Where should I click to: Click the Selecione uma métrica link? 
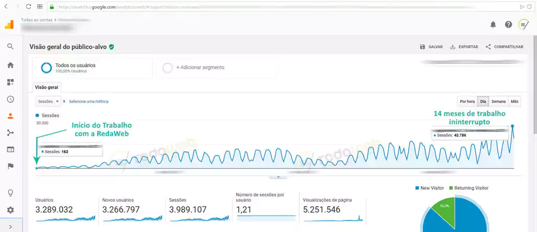tap(88, 102)
